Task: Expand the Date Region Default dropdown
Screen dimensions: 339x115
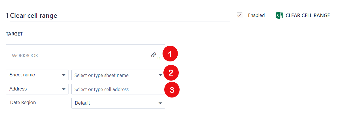Action: (118, 103)
